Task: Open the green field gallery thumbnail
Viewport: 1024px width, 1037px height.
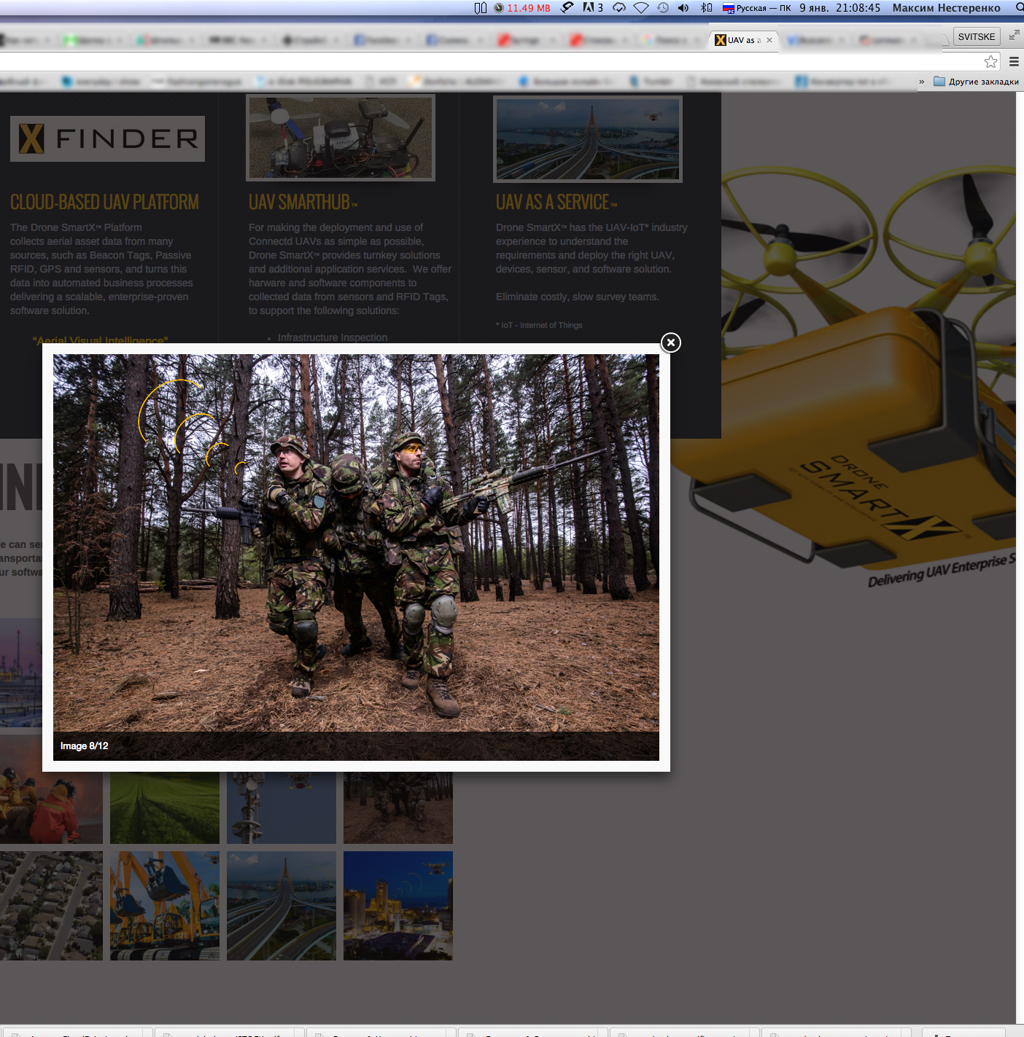Action: coord(165,807)
